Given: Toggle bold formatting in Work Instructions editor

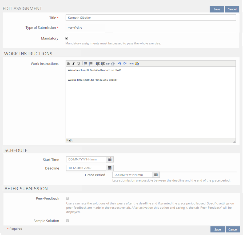Looking at the screenshot, I should click(69, 64).
